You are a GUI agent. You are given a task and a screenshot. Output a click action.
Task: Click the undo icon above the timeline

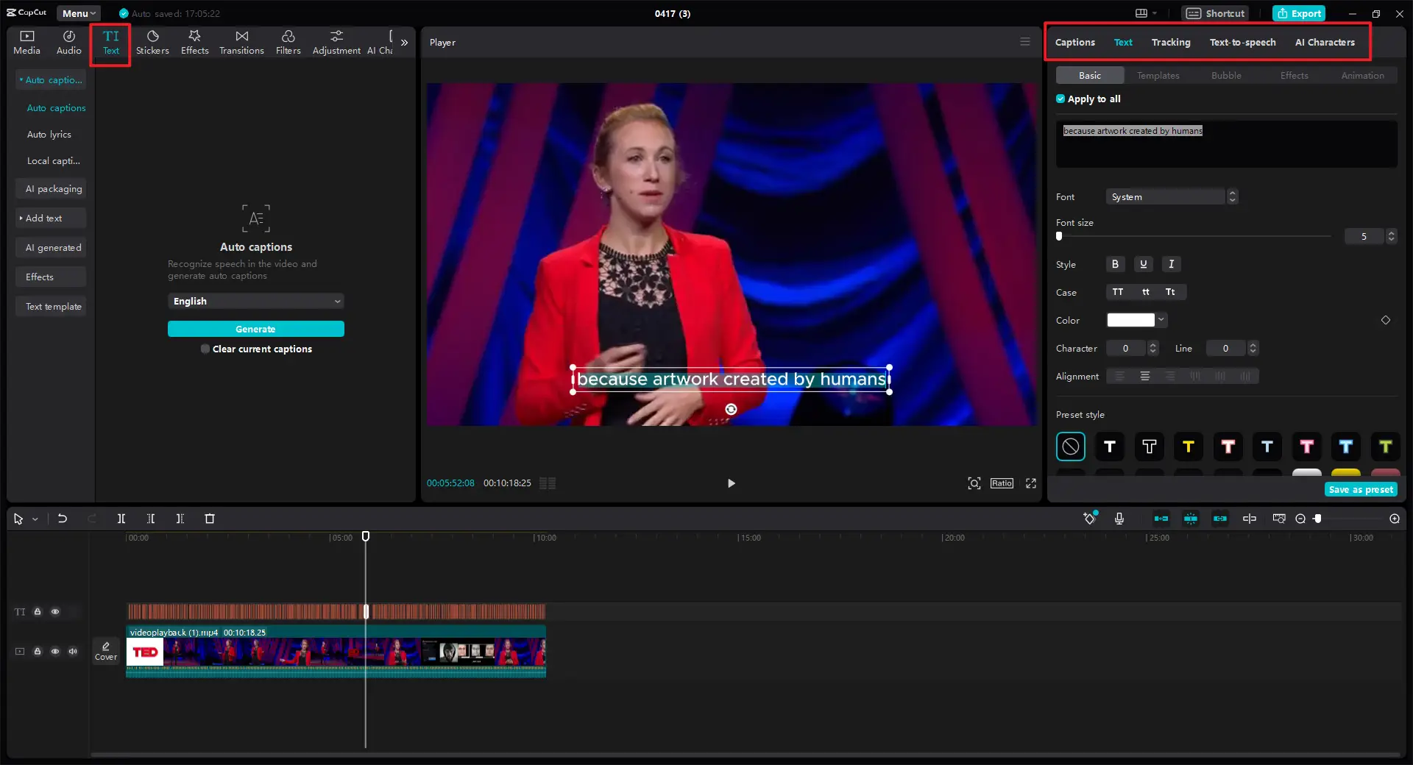(63, 519)
